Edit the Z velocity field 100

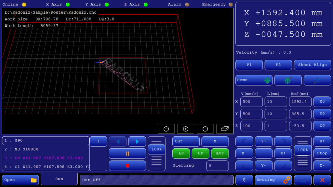(x=251, y=126)
